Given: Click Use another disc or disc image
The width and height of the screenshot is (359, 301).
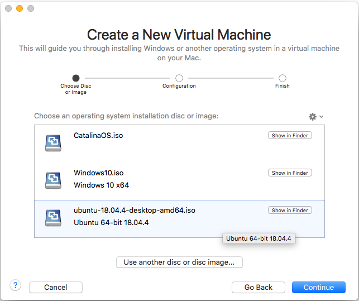Looking at the screenshot, I should click(179, 262).
